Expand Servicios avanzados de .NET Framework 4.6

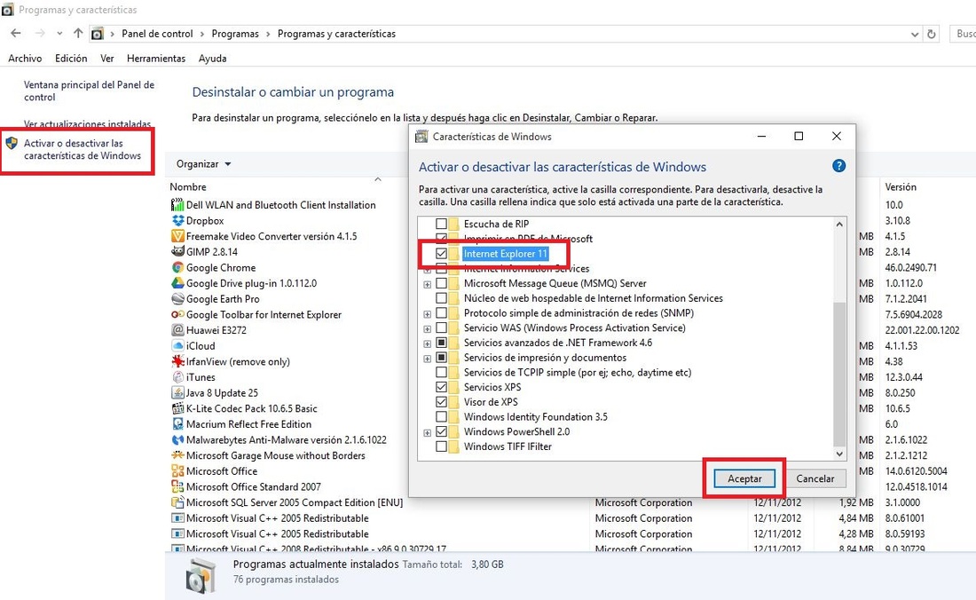coord(427,344)
